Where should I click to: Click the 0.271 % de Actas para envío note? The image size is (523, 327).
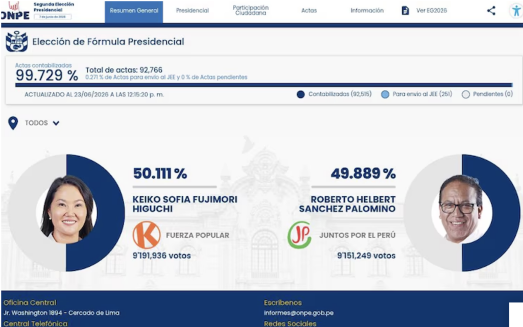(x=166, y=77)
